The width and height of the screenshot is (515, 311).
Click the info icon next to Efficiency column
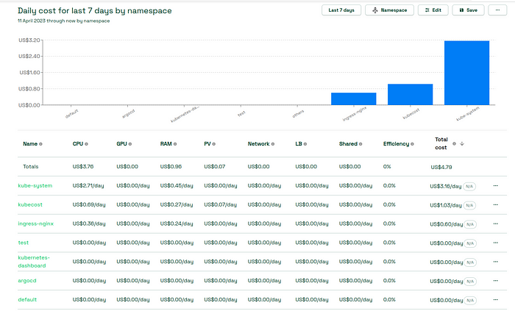pyautogui.click(x=412, y=144)
